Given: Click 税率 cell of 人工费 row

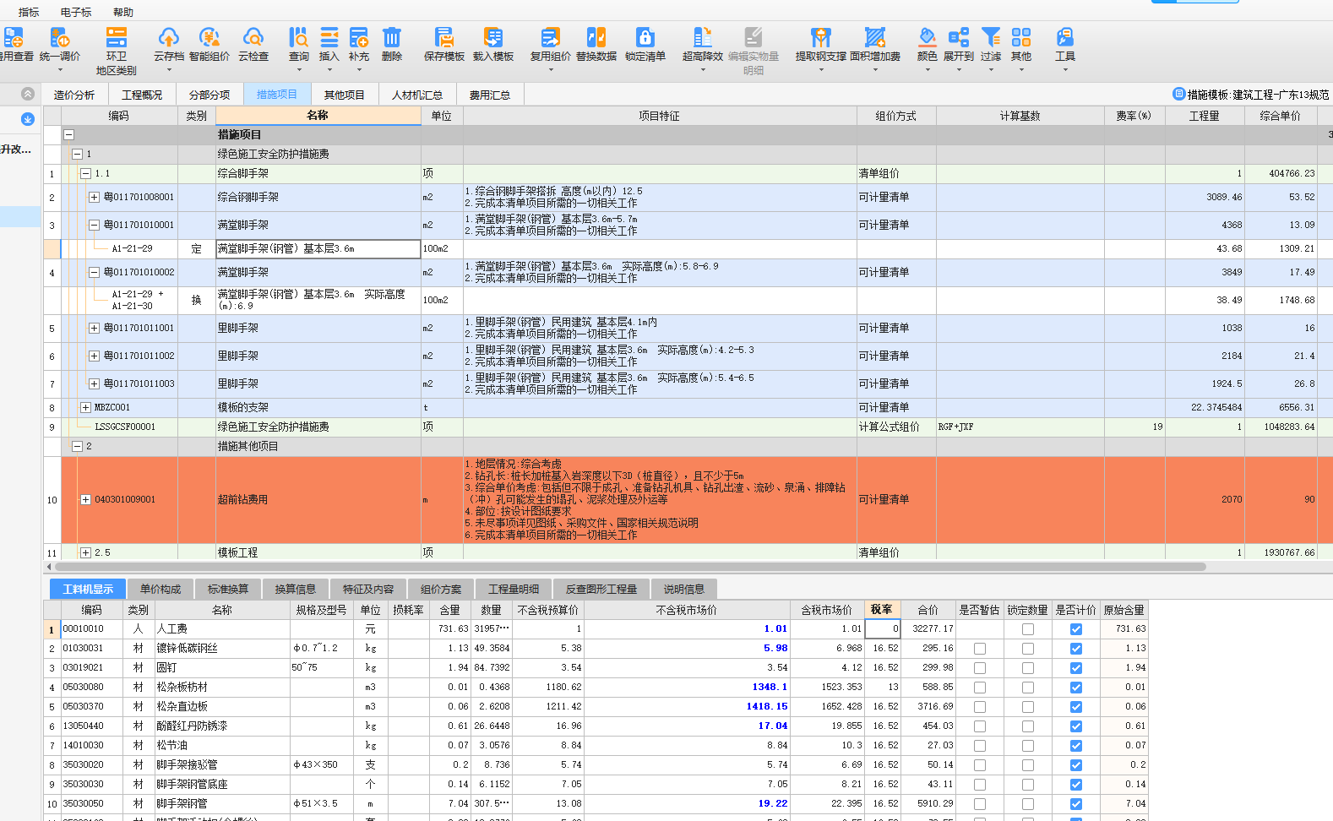Looking at the screenshot, I should (x=883, y=629).
